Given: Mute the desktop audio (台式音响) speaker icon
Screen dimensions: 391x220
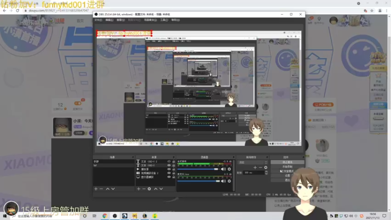Looking at the screenshot, I should (x=223, y=169).
